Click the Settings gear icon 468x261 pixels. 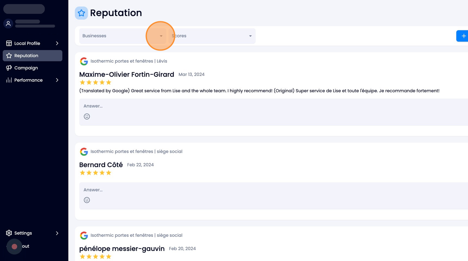[x=9, y=233]
